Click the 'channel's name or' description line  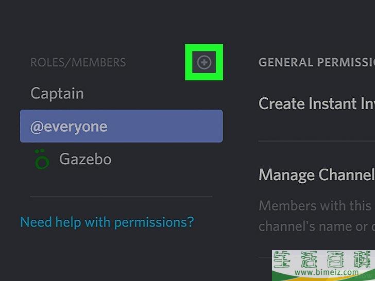pyautogui.click(x=316, y=225)
